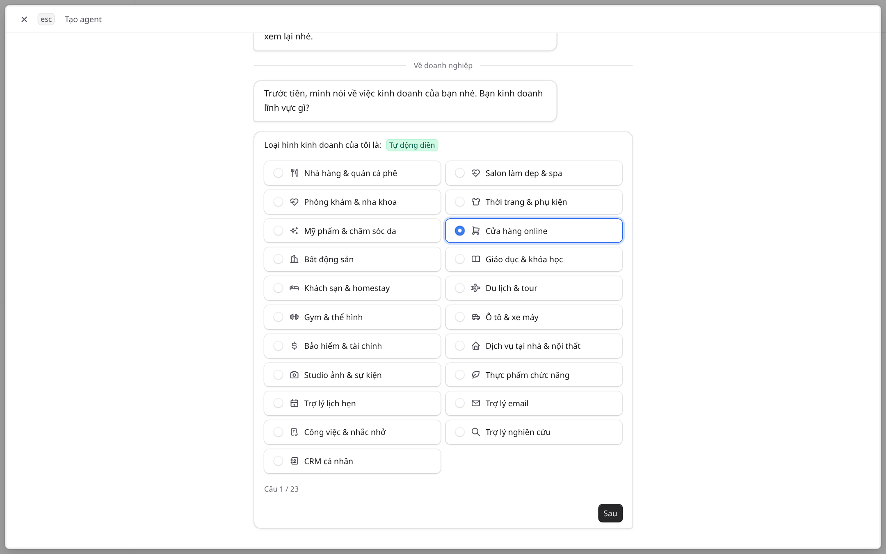This screenshot has width=886, height=554.
Task: Click the dollar sign icon for Bảo hiểm
Action: point(294,346)
